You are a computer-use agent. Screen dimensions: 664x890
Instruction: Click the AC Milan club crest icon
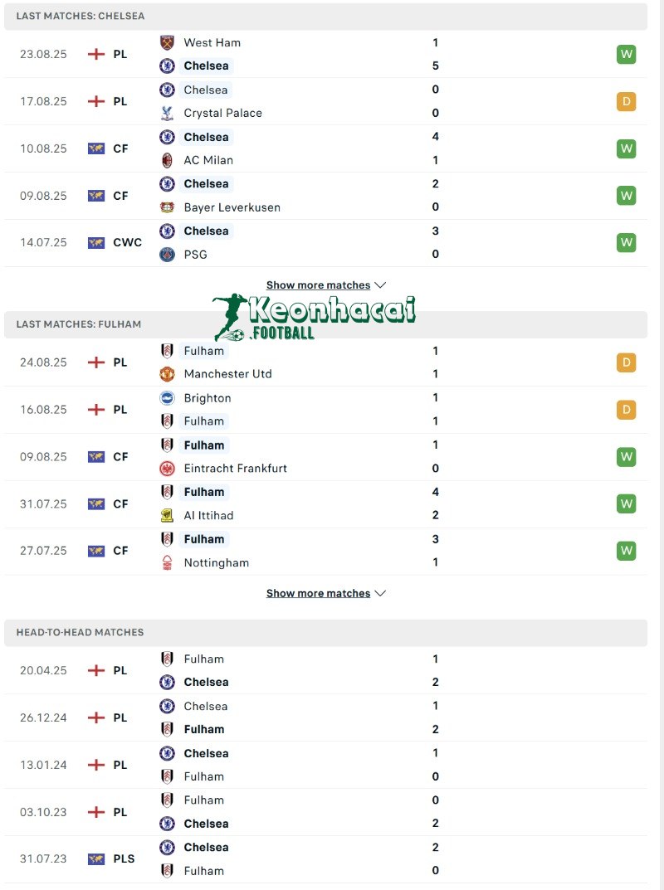click(x=167, y=160)
